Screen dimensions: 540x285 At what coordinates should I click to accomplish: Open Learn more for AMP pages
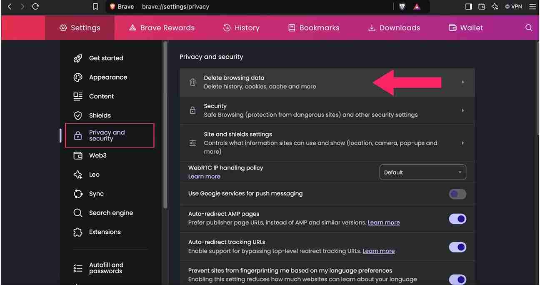tap(383, 222)
